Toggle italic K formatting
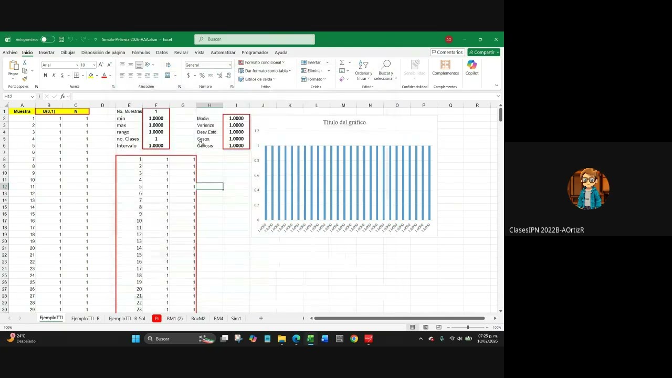Image resolution: width=672 pixels, height=378 pixels. [54, 76]
